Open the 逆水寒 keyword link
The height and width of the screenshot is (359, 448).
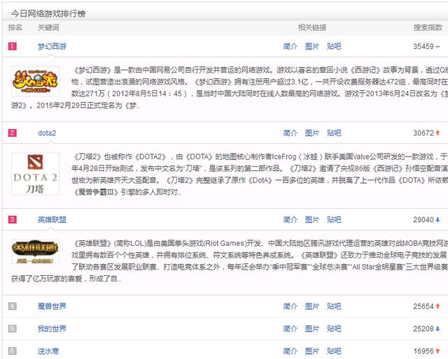coord(48,351)
